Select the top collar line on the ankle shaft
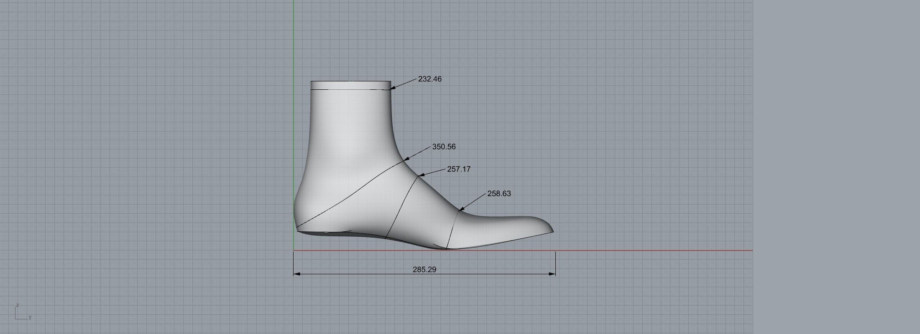This screenshot has height=334, width=920. [x=350, y=89]
